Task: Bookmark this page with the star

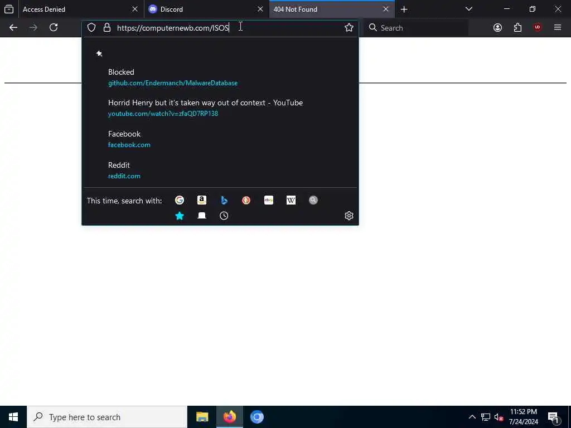Action: coord(349,28)
